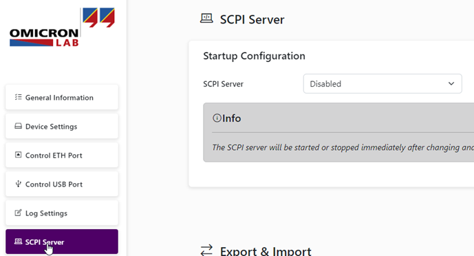The image size is (474, 256).
Task: Select the highlighted SCPI Server menu item
Action: pyautogui.click(x=62, y=242)
